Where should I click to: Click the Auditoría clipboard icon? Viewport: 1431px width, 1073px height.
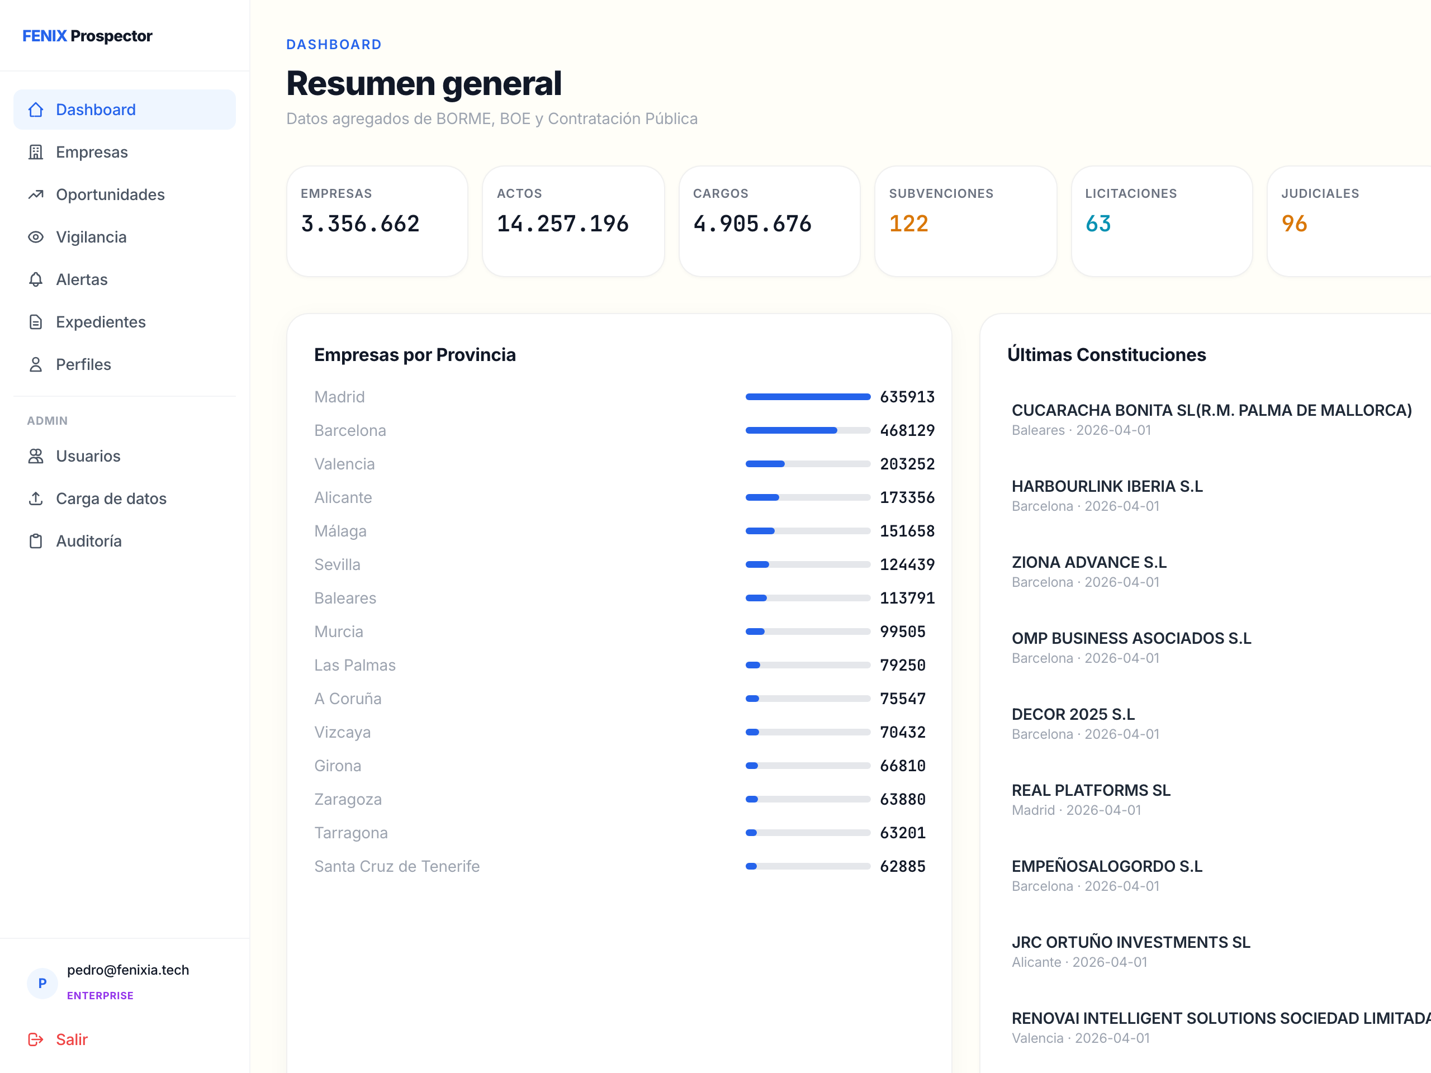pyautogui.click(x=36, y=542)
